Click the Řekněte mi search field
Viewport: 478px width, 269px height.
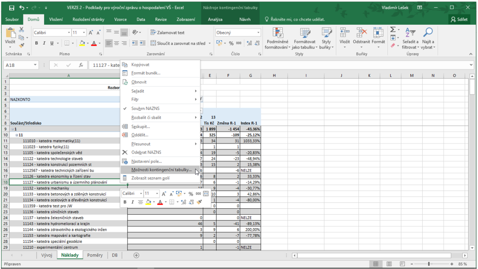[294, 19]
